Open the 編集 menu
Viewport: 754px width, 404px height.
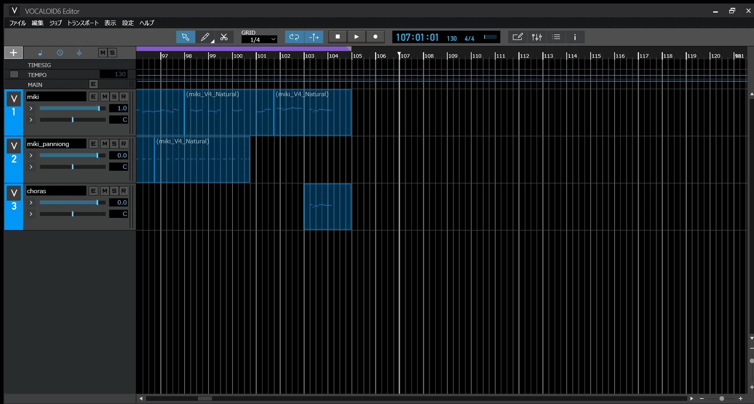38,23
